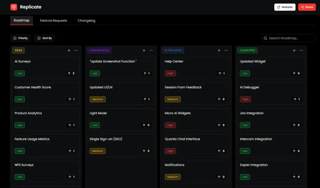The image size is (320, 188).
Task: Switch to the Feature Requests tab
Action: click(53, 20)
